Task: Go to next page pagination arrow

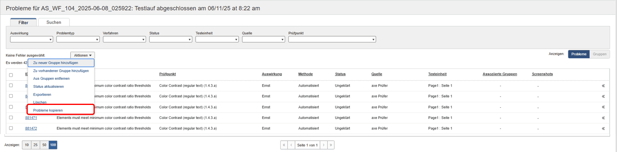Action: click(324, 145)
